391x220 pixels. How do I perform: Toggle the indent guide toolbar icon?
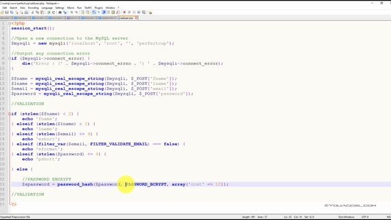point(103,12)
